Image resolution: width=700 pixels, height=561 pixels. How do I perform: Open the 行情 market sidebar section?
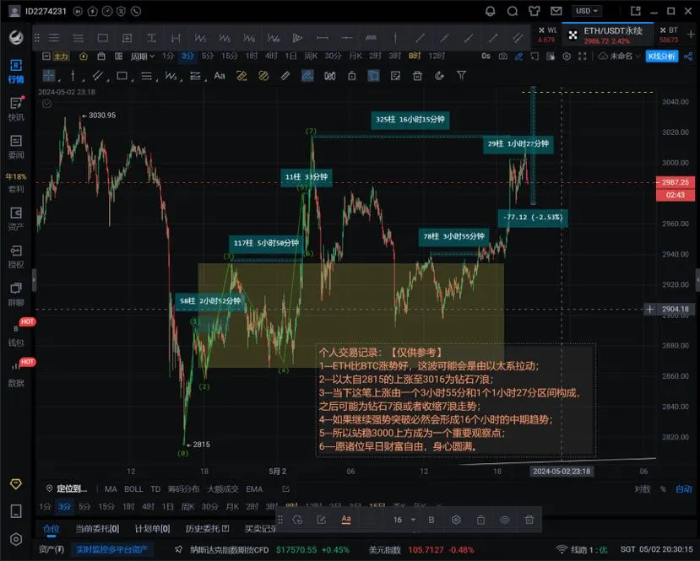[16, 72]
